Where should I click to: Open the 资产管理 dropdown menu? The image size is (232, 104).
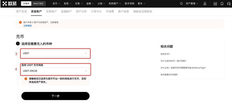192,3
